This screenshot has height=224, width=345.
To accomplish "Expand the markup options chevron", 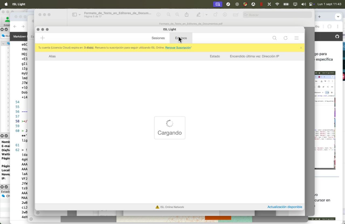I will [x=206, y=15].
